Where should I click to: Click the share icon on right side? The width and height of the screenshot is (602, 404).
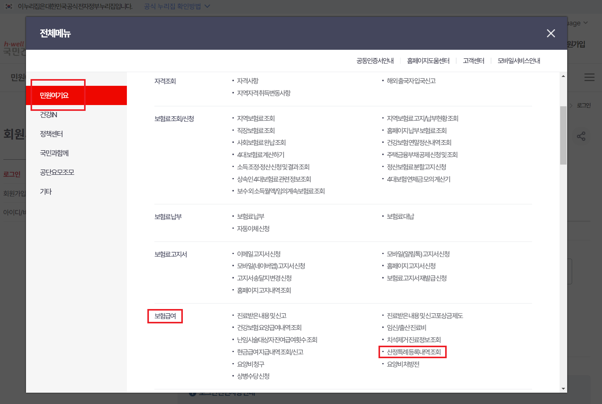point(581,136)
